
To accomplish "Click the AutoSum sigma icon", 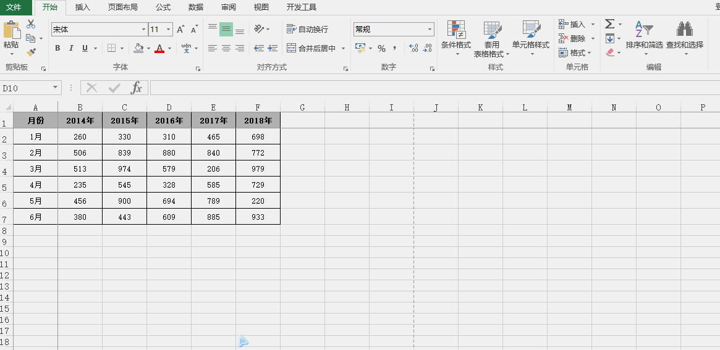I will (609, 24).
